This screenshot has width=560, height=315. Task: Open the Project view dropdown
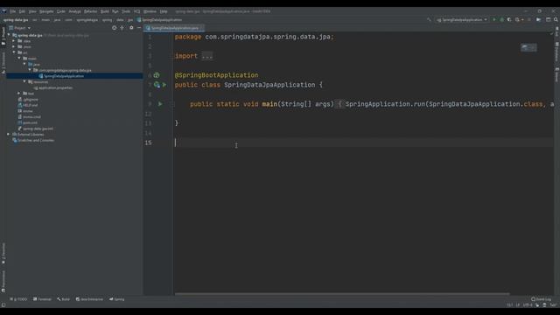(20, 28)
